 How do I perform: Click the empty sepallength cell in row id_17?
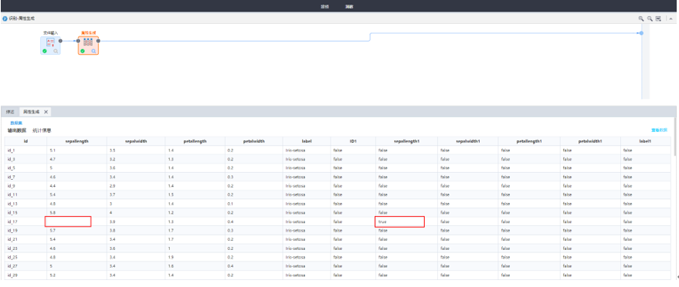tap(68, 221)
